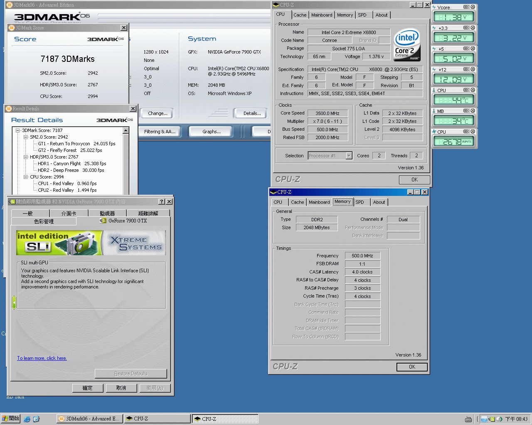532x425 pixels.
Task: Select GT1 - Return To Proxycon row
Action: (76, 144)
